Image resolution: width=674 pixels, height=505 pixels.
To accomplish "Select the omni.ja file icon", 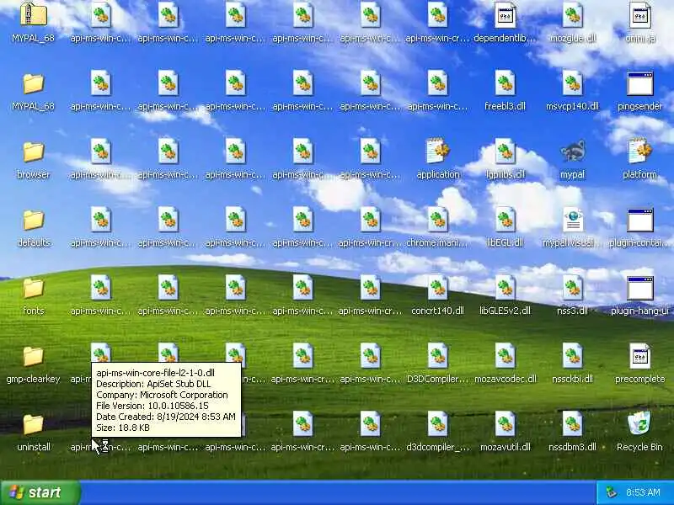I will pyautogui.click(x=640, y=15).
